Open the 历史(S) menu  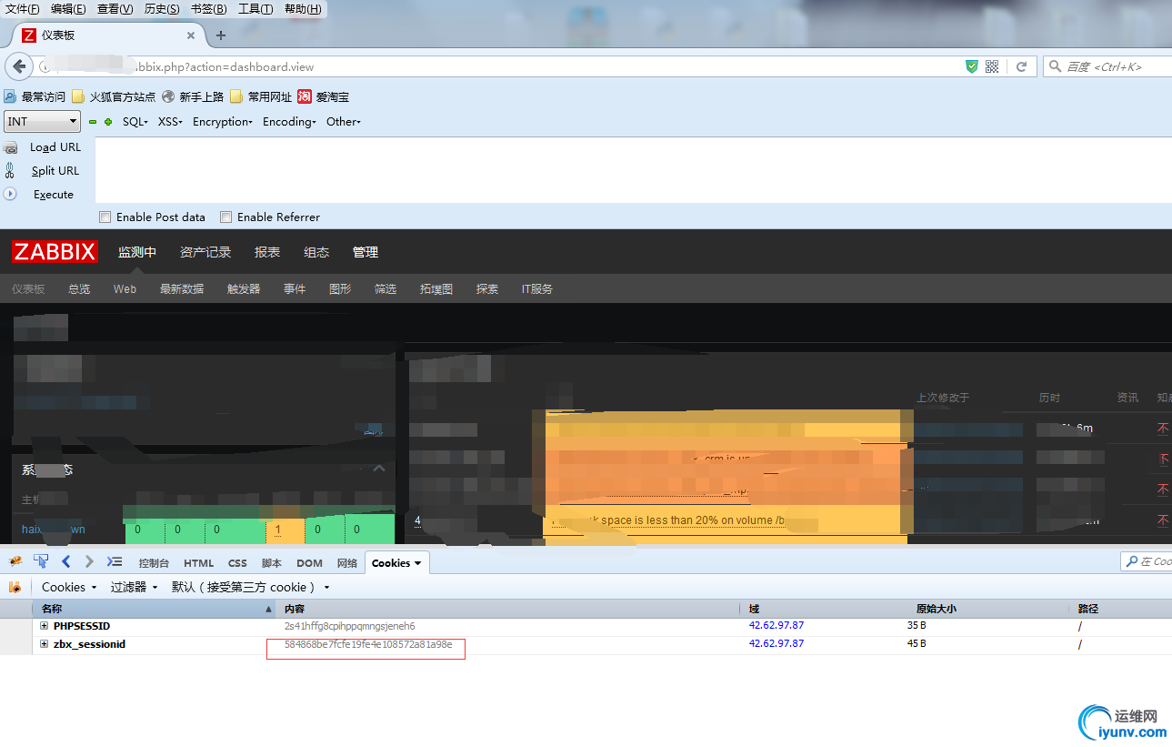(x=162, y=9)
